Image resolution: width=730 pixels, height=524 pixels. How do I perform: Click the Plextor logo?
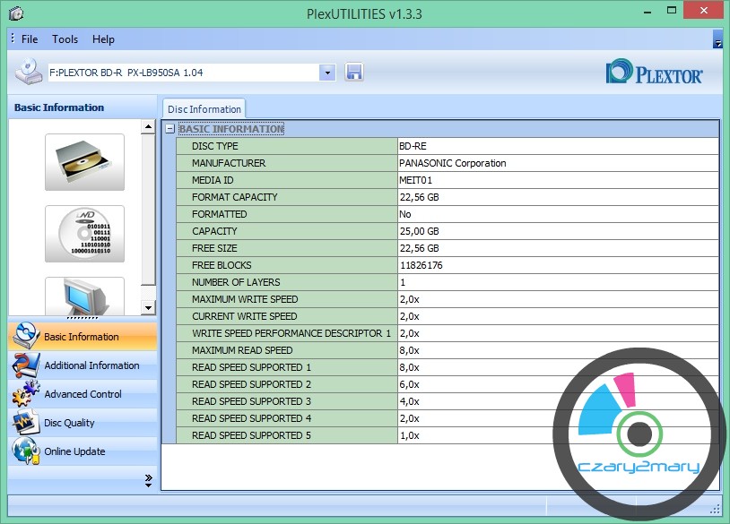click(x=655, y=73)
